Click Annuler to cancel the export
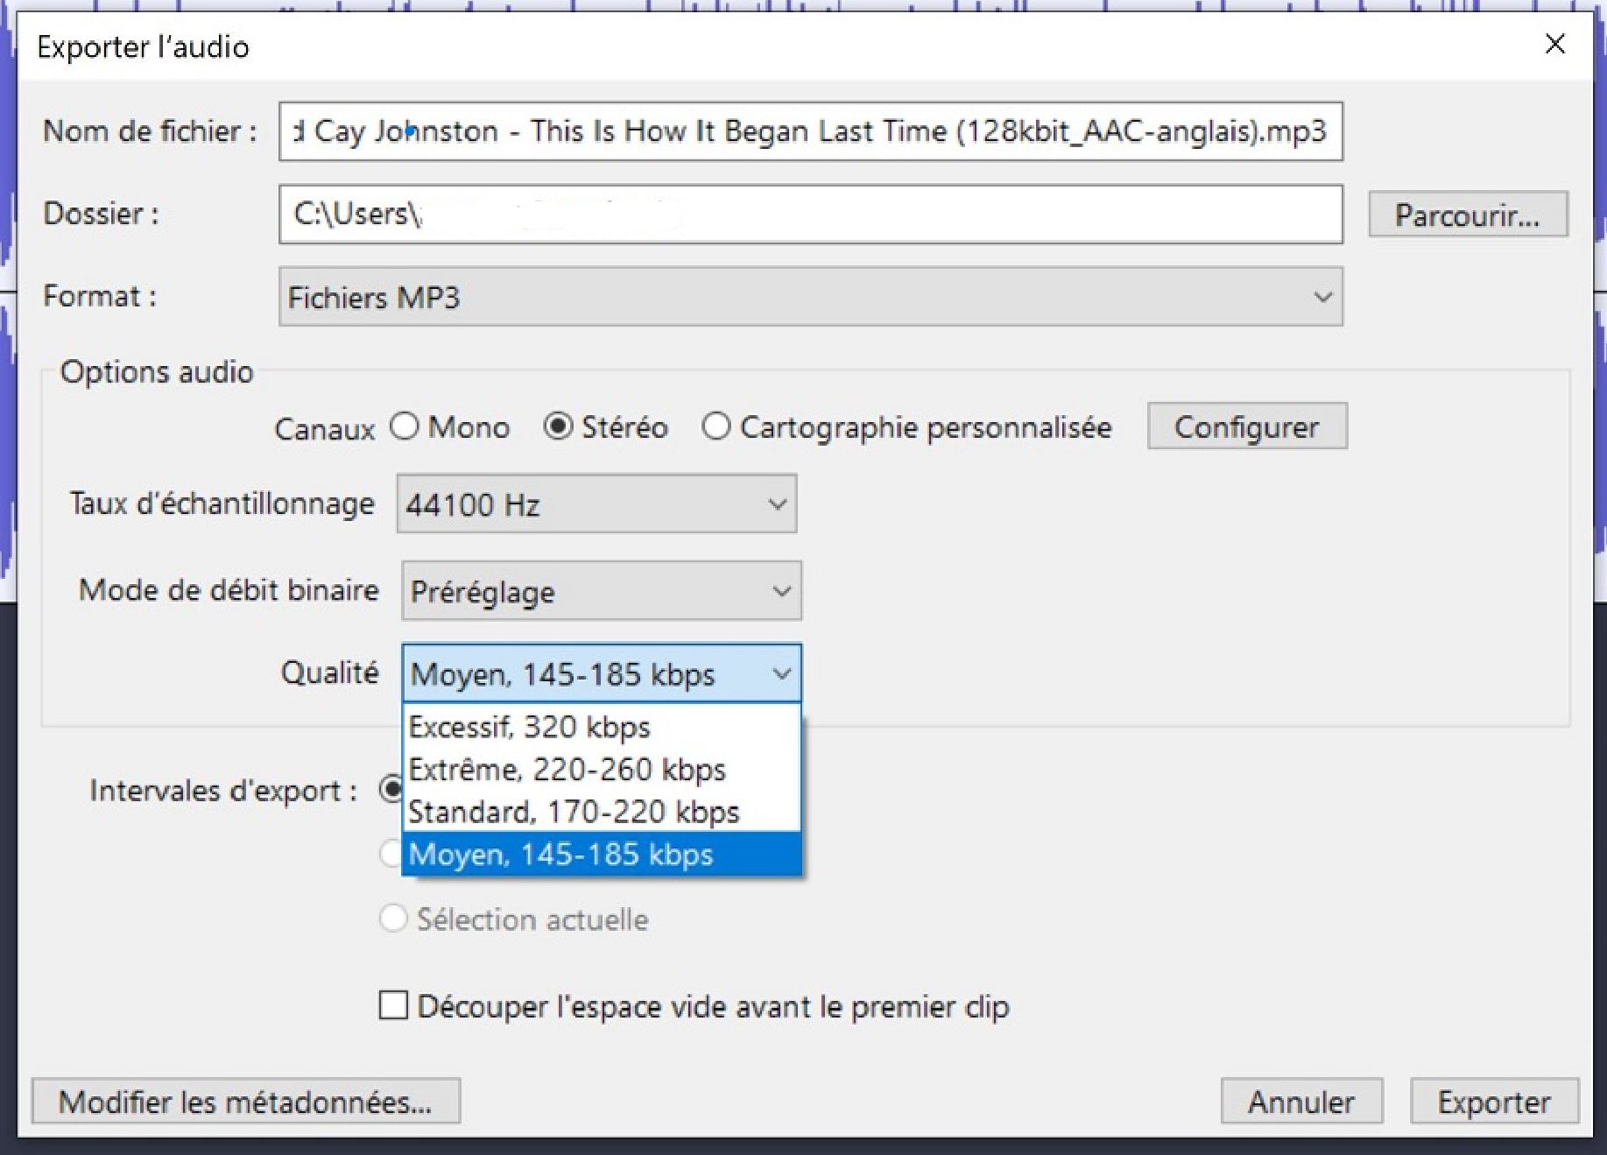The width and height of the screenshot is (1607, 1155). [x=1300, y=1102]
